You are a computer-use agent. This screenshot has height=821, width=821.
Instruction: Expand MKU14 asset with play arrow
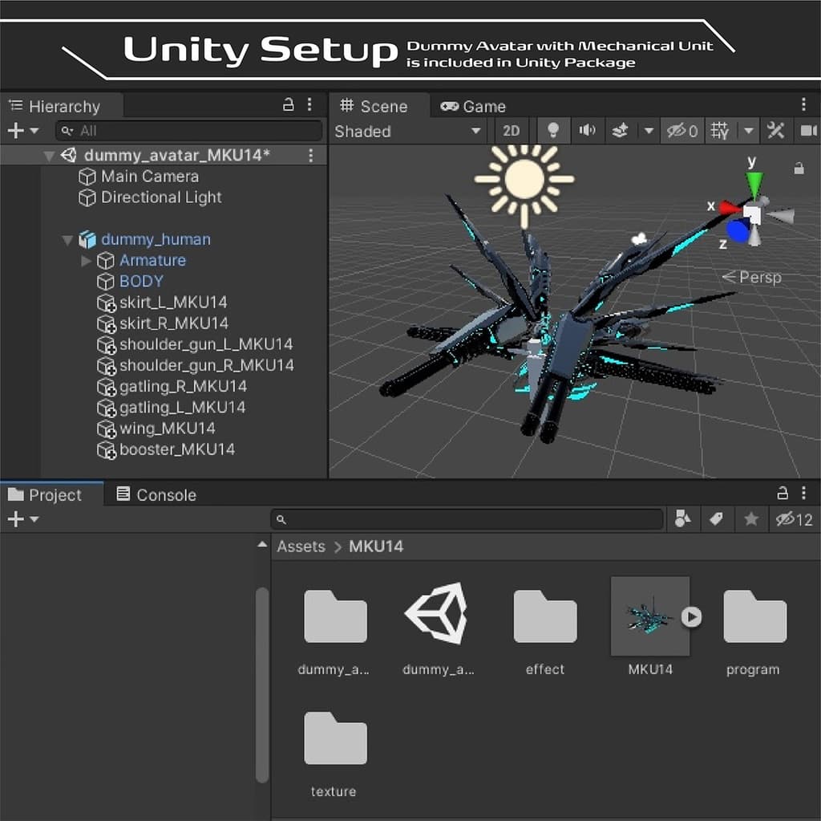[692, 616]
